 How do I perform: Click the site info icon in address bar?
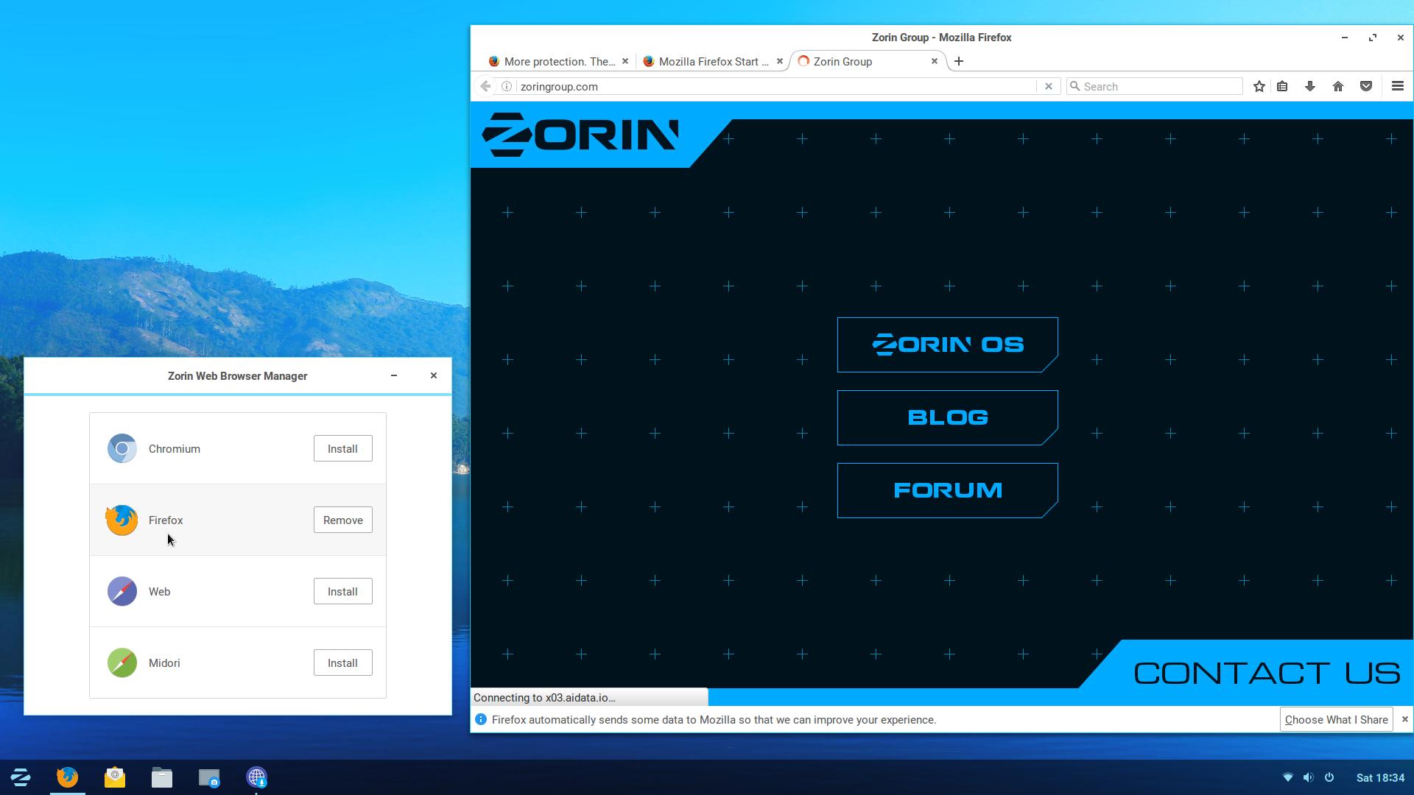point(507,86)
